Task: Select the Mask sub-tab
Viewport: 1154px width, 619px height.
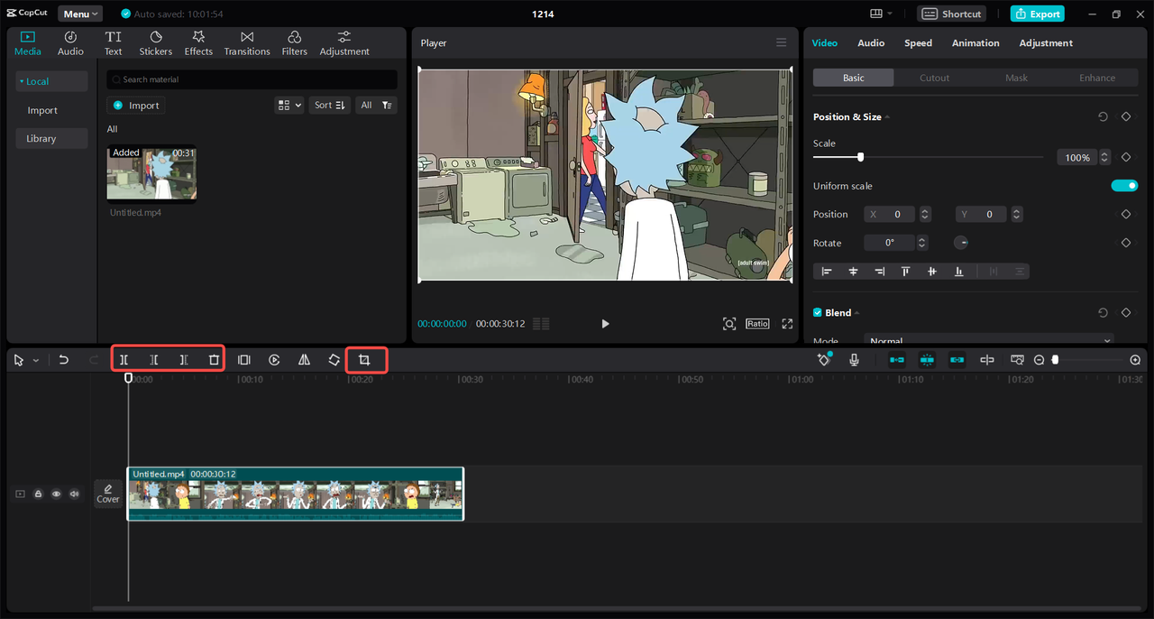Action: click(x=1016, y=78)
